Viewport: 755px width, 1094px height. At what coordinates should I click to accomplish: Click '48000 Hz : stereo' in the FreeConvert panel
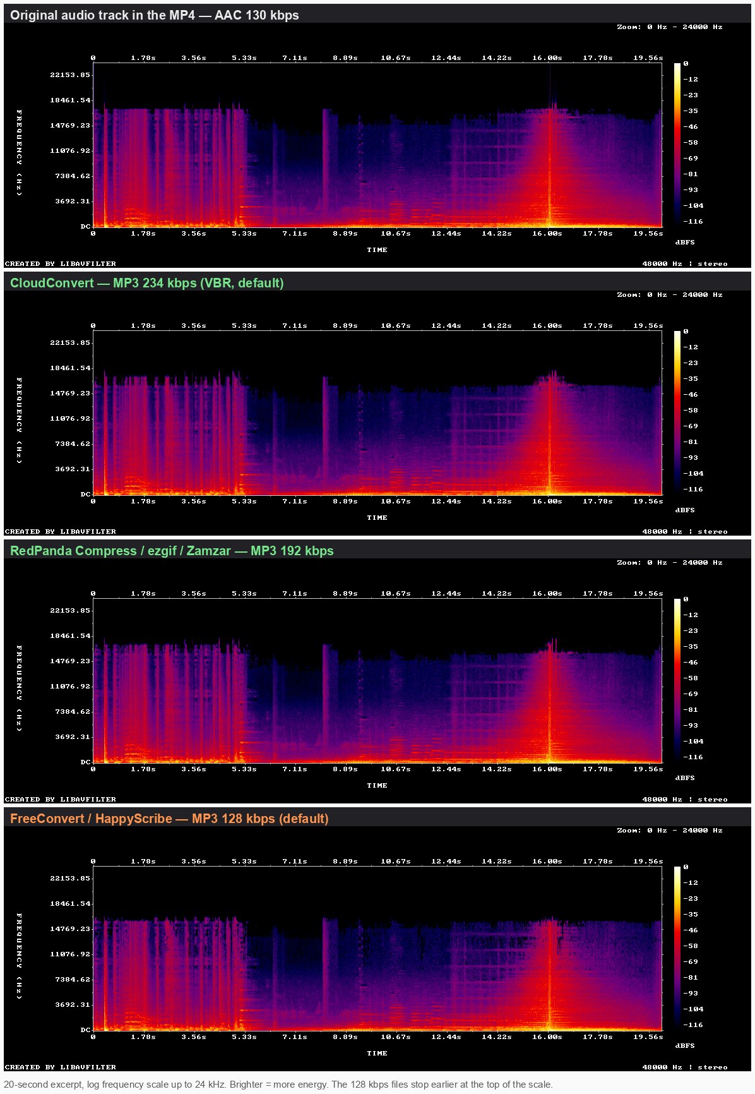[685, 1067]
